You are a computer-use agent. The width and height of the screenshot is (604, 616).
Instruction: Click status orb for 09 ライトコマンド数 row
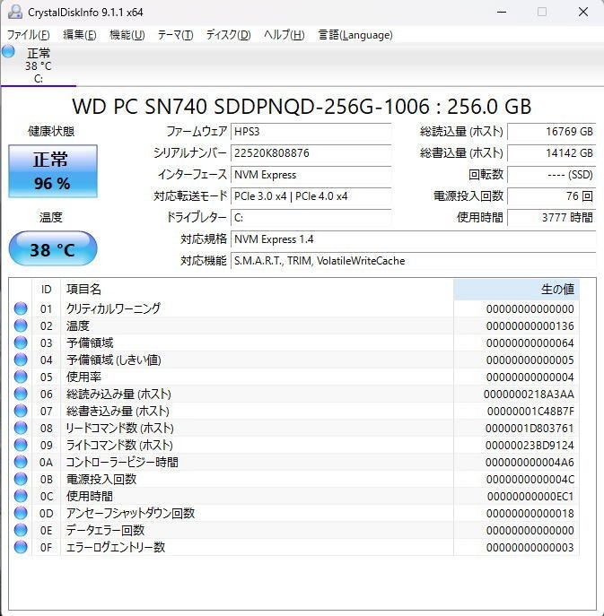tap(21, 445)
